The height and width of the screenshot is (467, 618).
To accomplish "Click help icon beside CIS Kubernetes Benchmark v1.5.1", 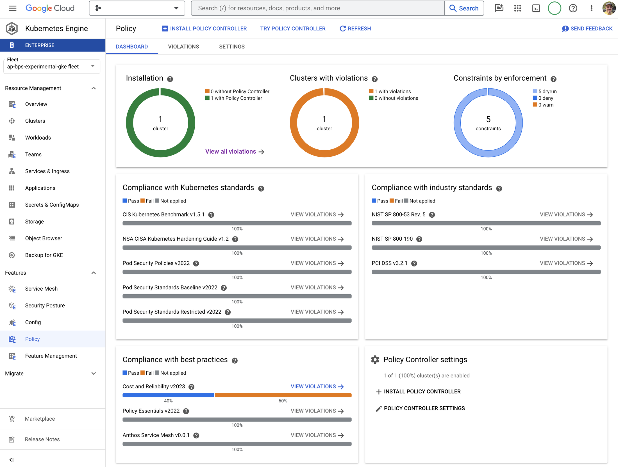I will point(211,215).
